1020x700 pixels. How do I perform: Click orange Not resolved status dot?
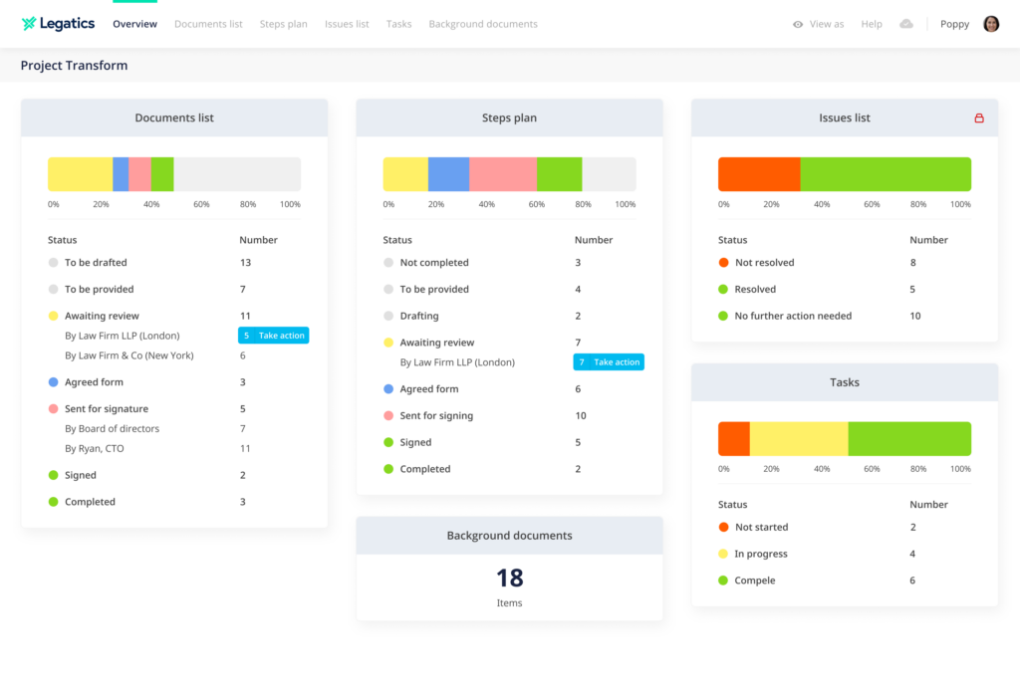tap(723, 263)
